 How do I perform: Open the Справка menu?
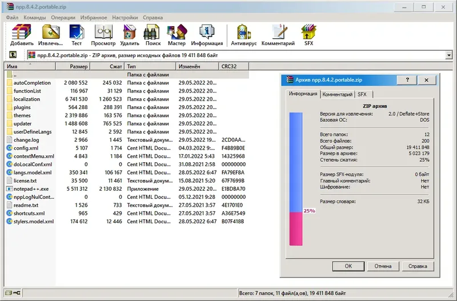[153, 18]
